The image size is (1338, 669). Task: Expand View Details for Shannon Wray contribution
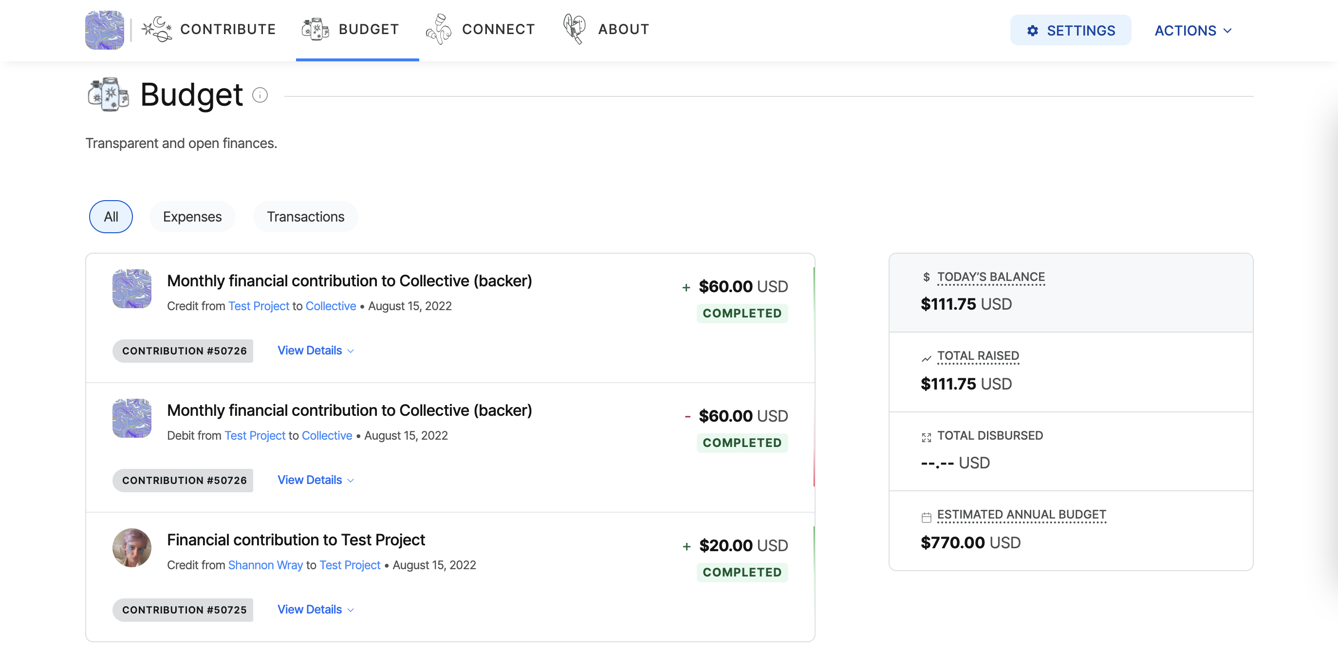(316, 609)
